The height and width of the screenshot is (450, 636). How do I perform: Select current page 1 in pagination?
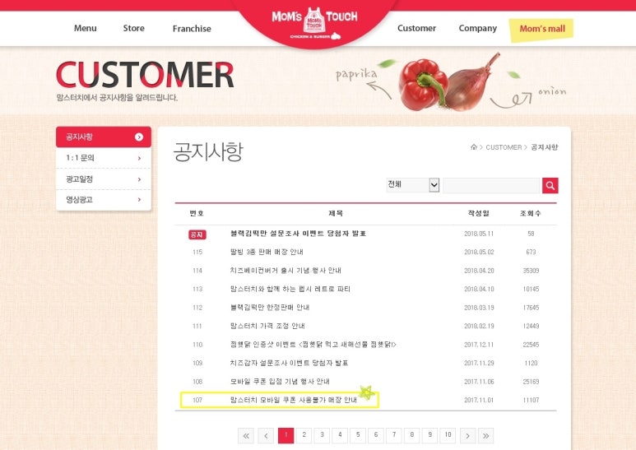pyautogui.click(x=286, y=436)
